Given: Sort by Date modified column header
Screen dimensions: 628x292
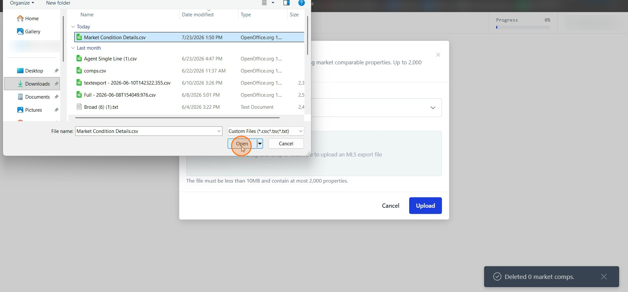Looking at the screenshot, I should (198, 15).
